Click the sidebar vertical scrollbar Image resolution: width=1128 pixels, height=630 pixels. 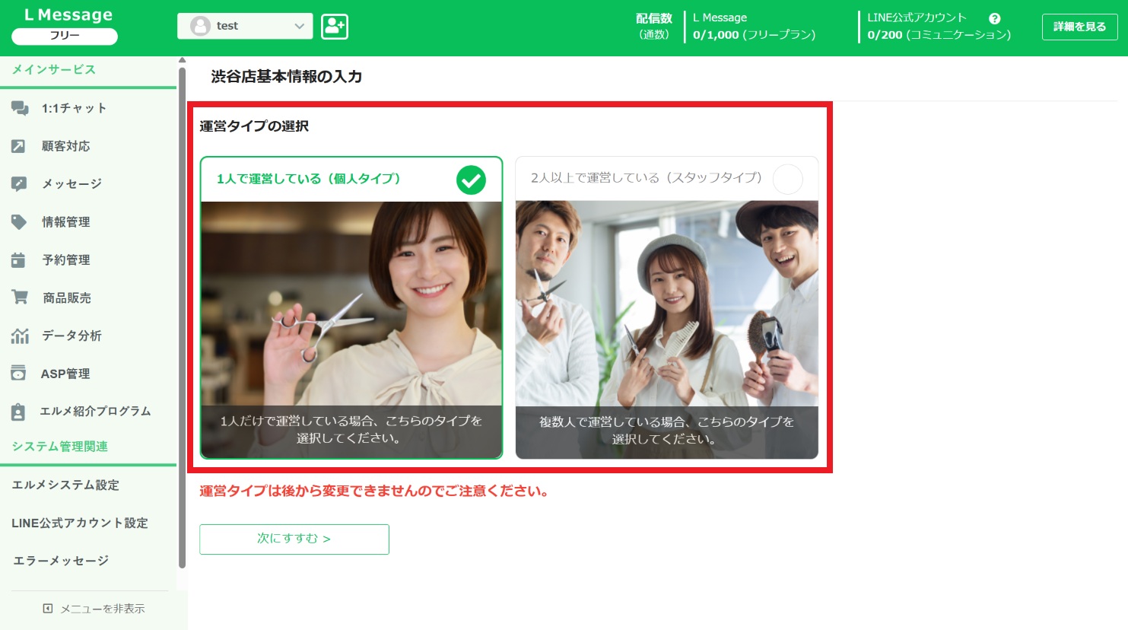pyautogui.click(x=182, y=317)
